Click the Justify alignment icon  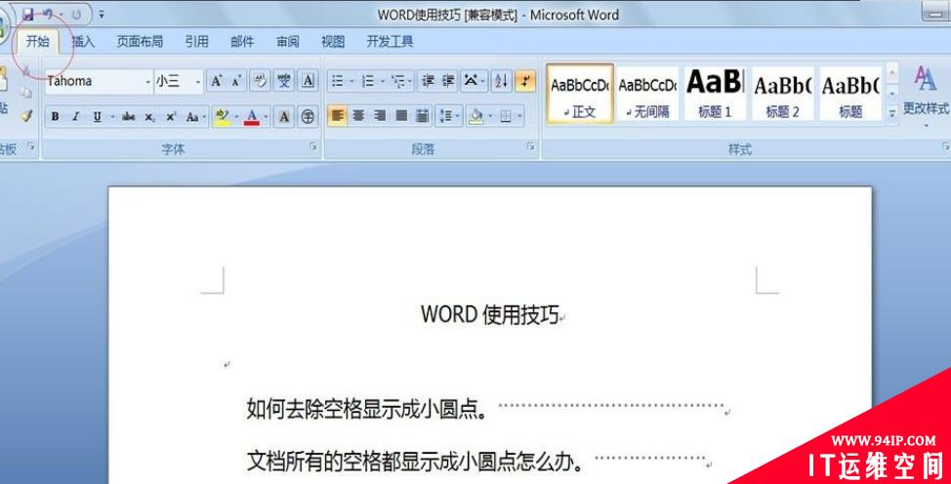(x=401, y=116)
